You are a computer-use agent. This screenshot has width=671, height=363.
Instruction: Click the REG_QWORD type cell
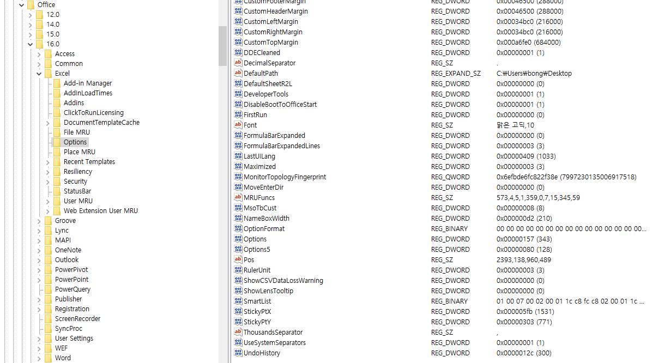click(x=450, y=177)
